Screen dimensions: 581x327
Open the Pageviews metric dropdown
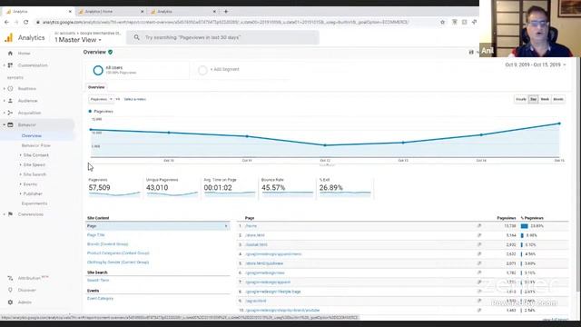101,99
